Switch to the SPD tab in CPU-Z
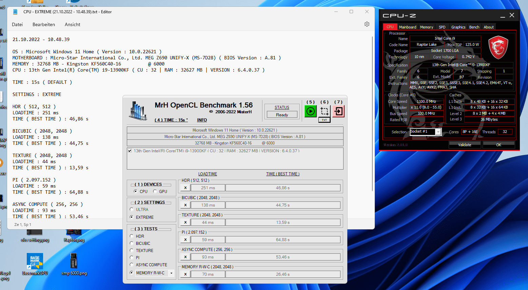This screenshot has height=290, width=528. [x=442, y=27]
